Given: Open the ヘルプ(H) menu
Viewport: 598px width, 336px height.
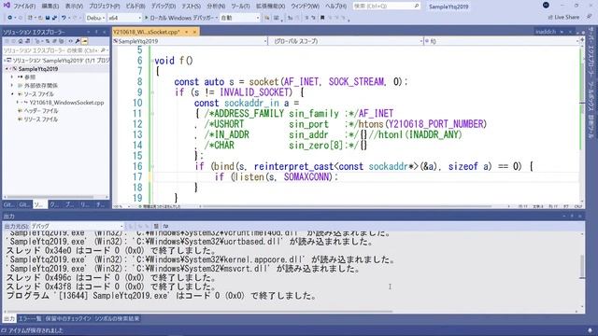Looking at the screenshot, I should [x=335, y=7].
